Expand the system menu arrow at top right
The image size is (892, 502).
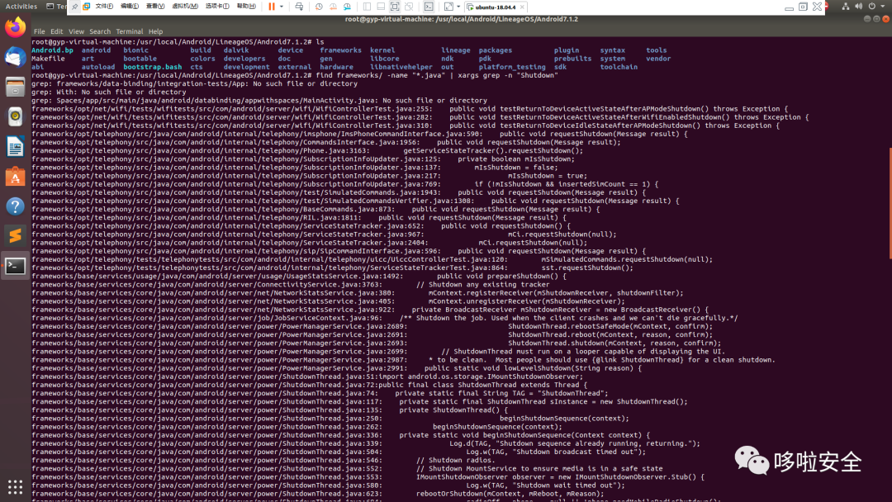pos(883,7)
